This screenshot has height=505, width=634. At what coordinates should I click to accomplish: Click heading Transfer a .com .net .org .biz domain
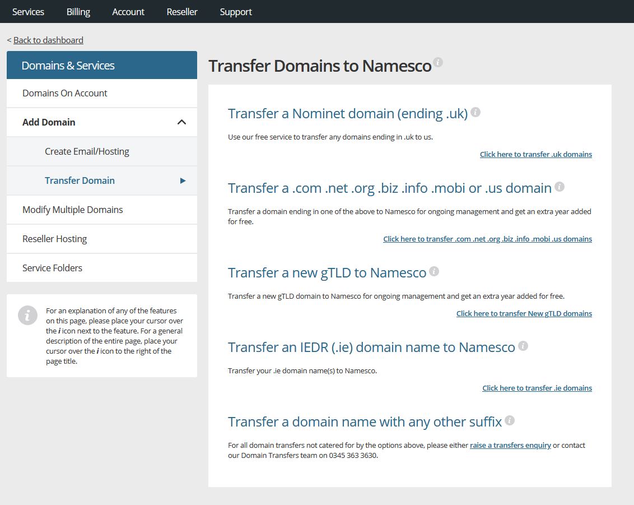(x=390, y=188)
